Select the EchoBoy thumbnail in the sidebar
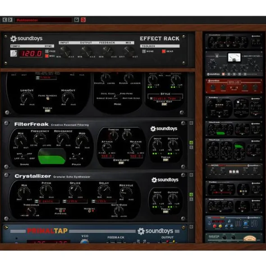Screen dimensions: 266x266 point(234,107)
